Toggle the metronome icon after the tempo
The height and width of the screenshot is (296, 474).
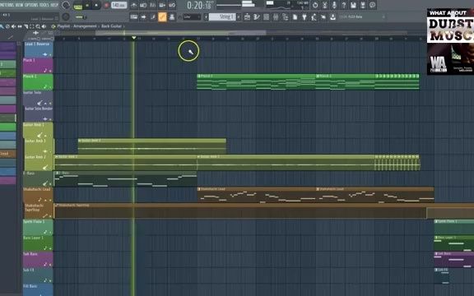(x=133, y=5)
